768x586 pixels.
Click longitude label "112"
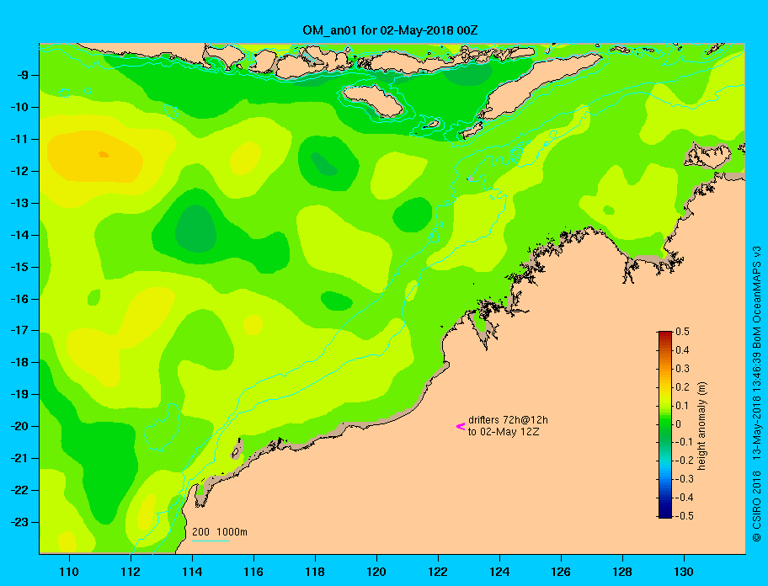click(131, 572)
